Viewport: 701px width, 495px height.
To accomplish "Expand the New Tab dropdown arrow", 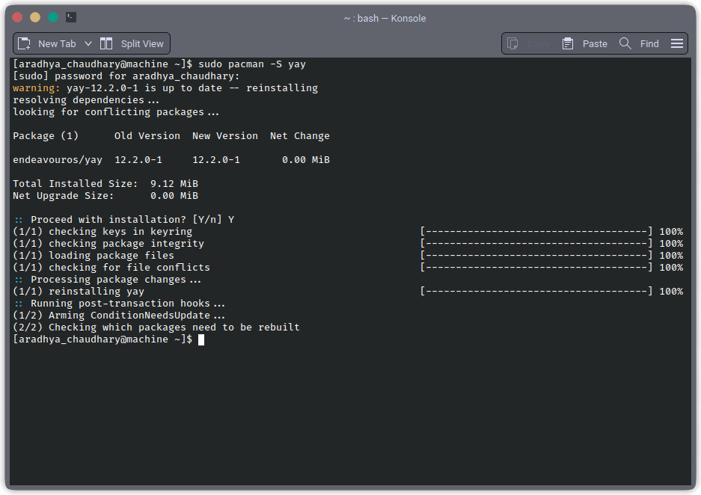I will pyautogui.click(x=88, y=43).
